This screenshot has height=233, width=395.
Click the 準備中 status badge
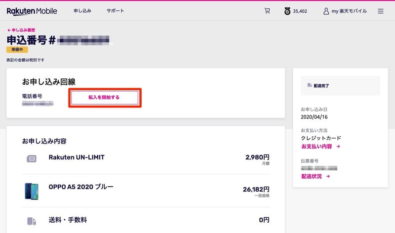pyautogui.click(x=17, y=50)
